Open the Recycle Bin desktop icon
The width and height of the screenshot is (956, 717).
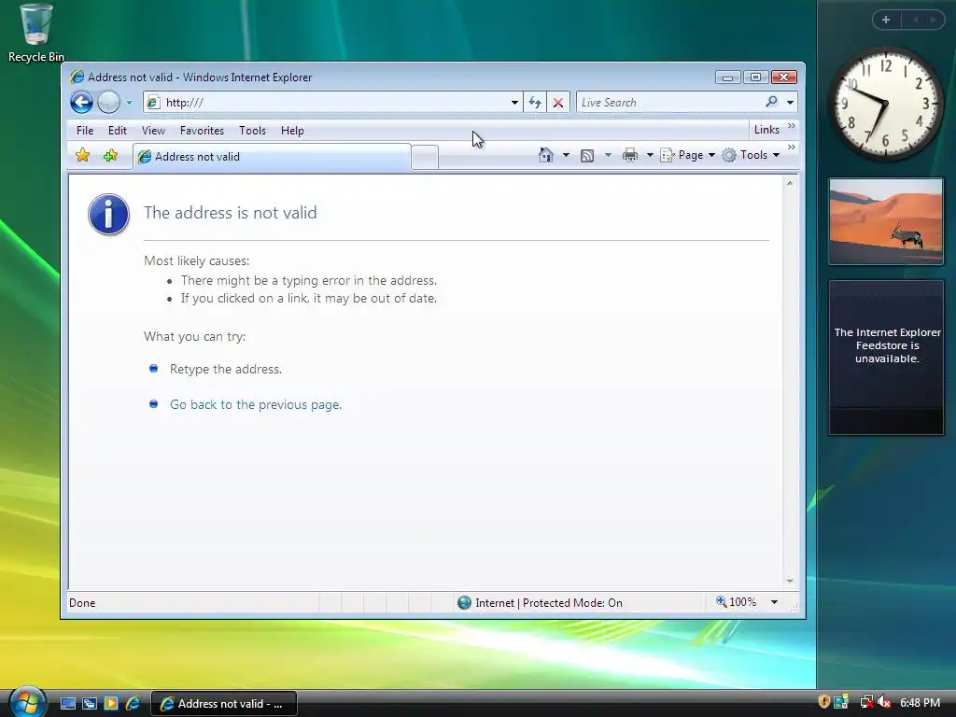[36, 33]
